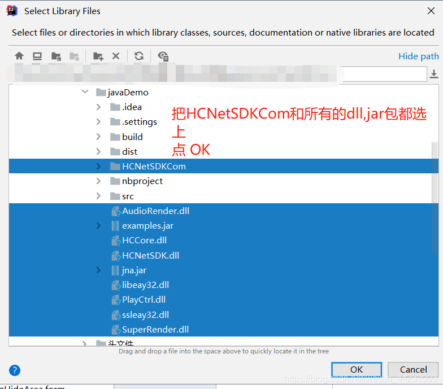Screen dimensions: 443x389
Task: Click the examples.jar archive icon
Action: coord(115,226)
